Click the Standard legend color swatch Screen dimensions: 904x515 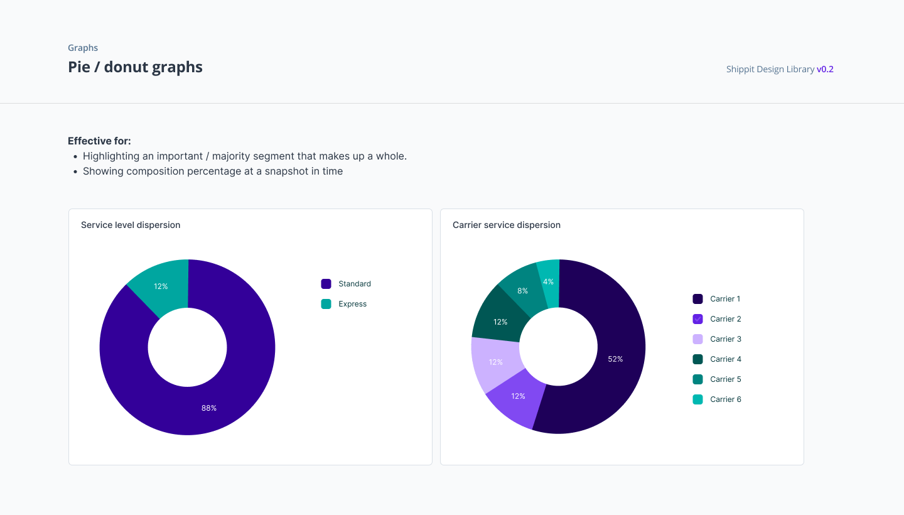click(326, 284)
